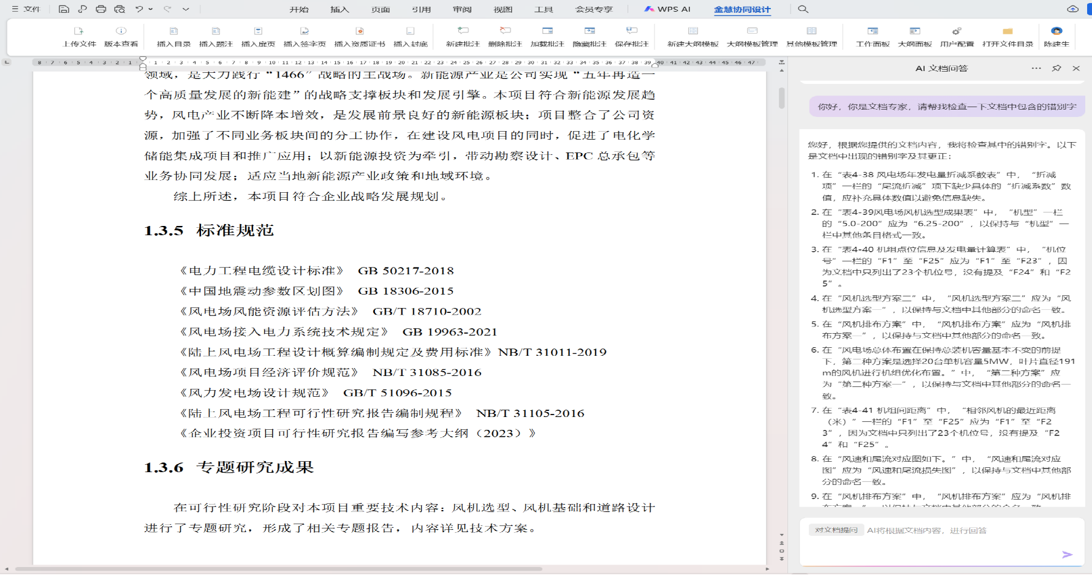Viewport: 1092px width, 575px height.
Task: Toggle the 工作面板 work panel
Action: 873,31
